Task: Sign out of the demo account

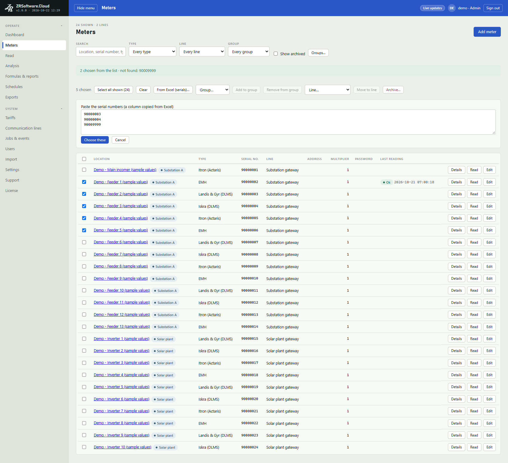Action: coord(493,8)
